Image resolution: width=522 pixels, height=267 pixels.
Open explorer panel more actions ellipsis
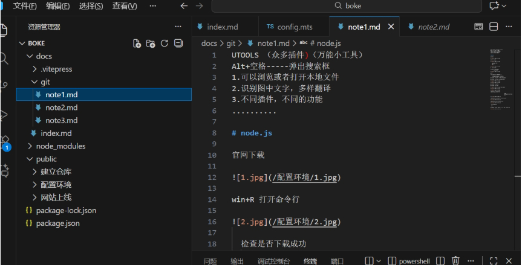[x=178, y=27]
